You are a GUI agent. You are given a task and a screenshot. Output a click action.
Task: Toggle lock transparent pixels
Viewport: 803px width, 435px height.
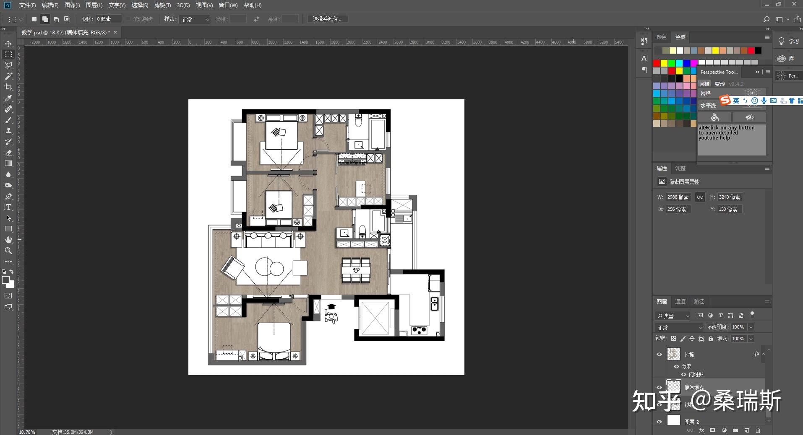(x=673, y=339)
